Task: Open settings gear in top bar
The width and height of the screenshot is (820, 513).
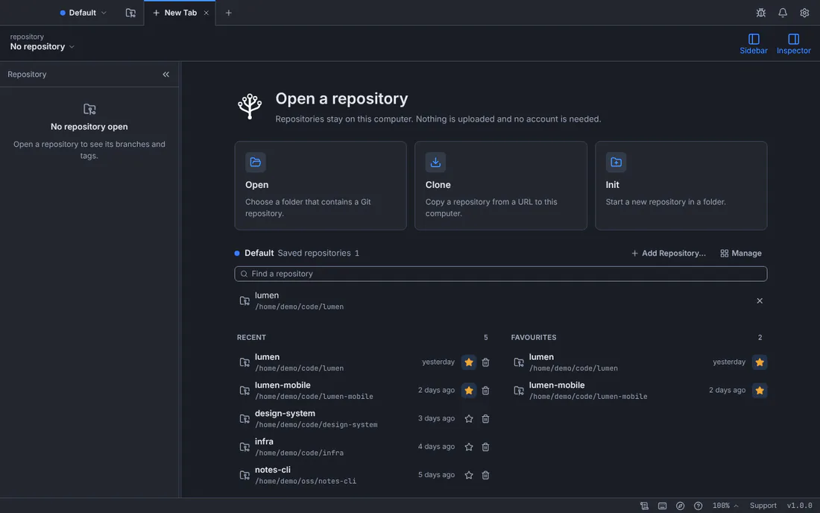Action: [804, 13]
